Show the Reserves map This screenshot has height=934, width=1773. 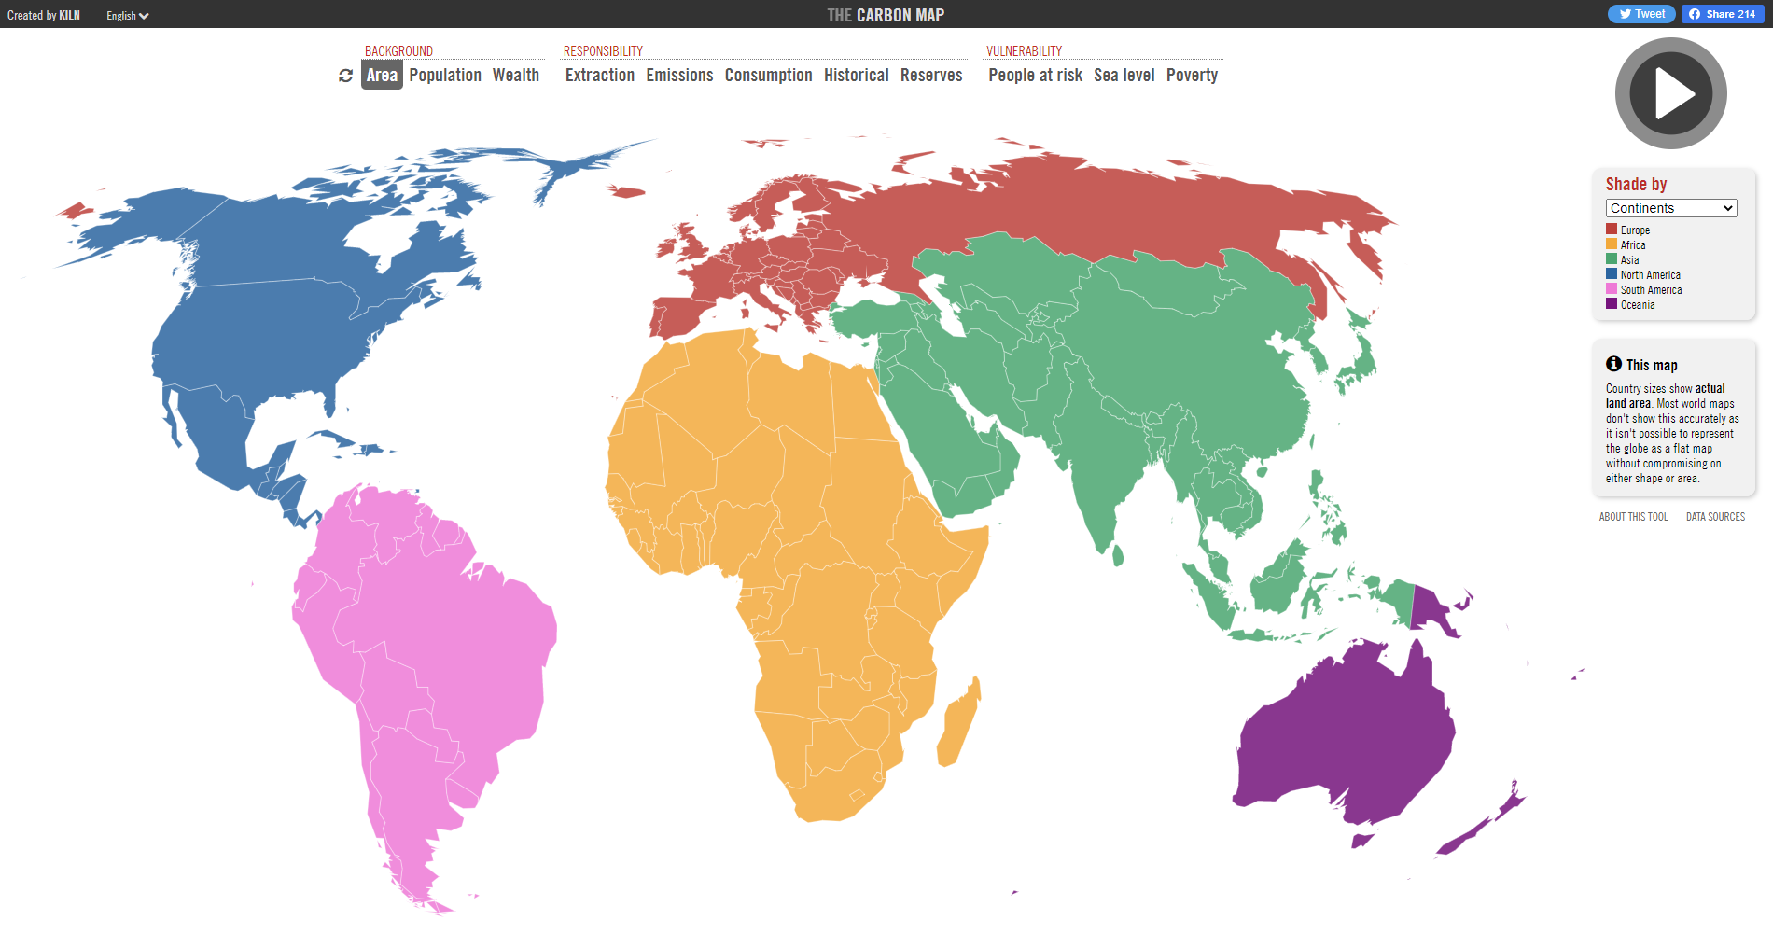pos(931,76)
